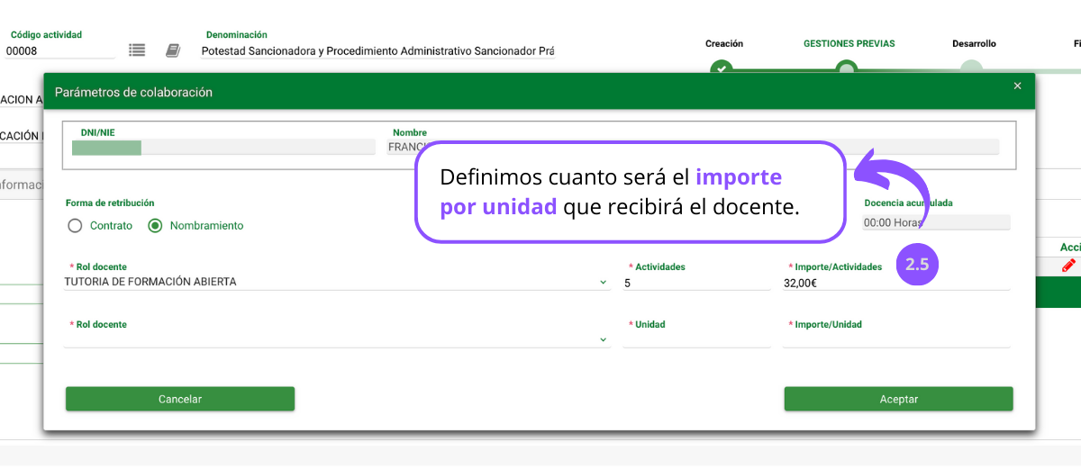Click the Cancelar button
Screen dimensions: 1081x469
pos(180,399)
